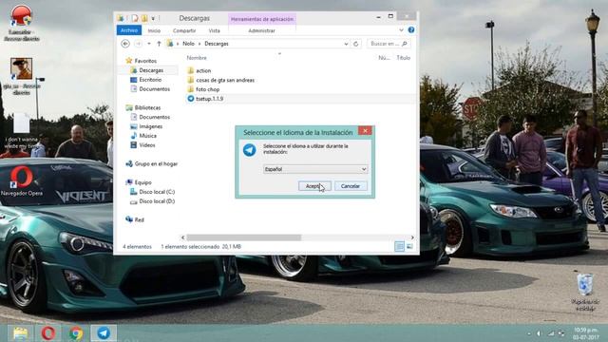Refresh the Descargas folder view

click(356, 44)
